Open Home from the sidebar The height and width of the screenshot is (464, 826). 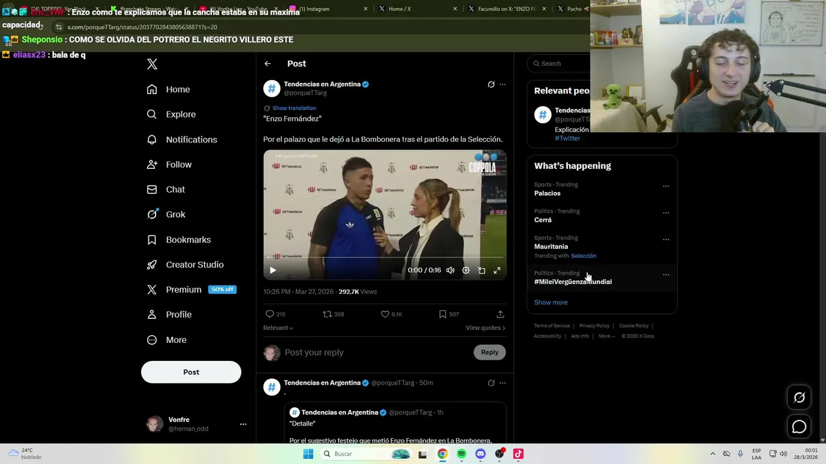coord(168,90)
